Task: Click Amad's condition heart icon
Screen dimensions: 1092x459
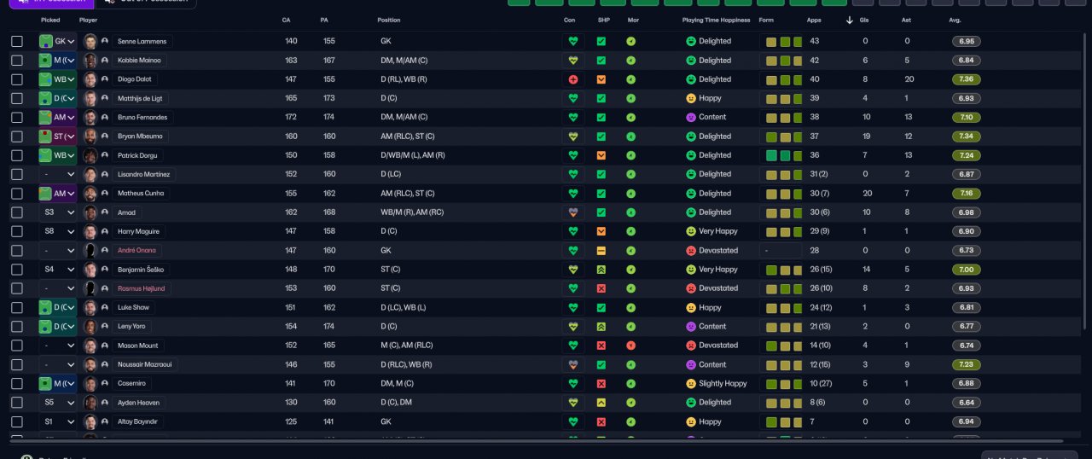Action: 573,212
